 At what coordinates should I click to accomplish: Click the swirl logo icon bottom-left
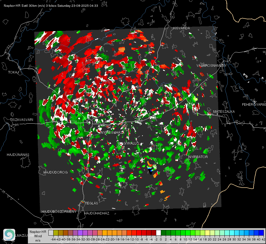[9, 235]
